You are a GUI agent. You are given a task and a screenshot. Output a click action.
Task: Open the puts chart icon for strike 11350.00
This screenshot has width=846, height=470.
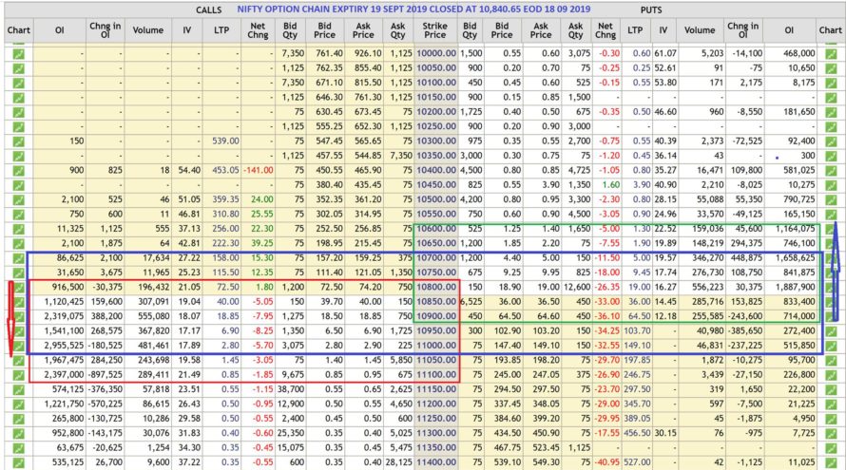click(x=831, y=447)
